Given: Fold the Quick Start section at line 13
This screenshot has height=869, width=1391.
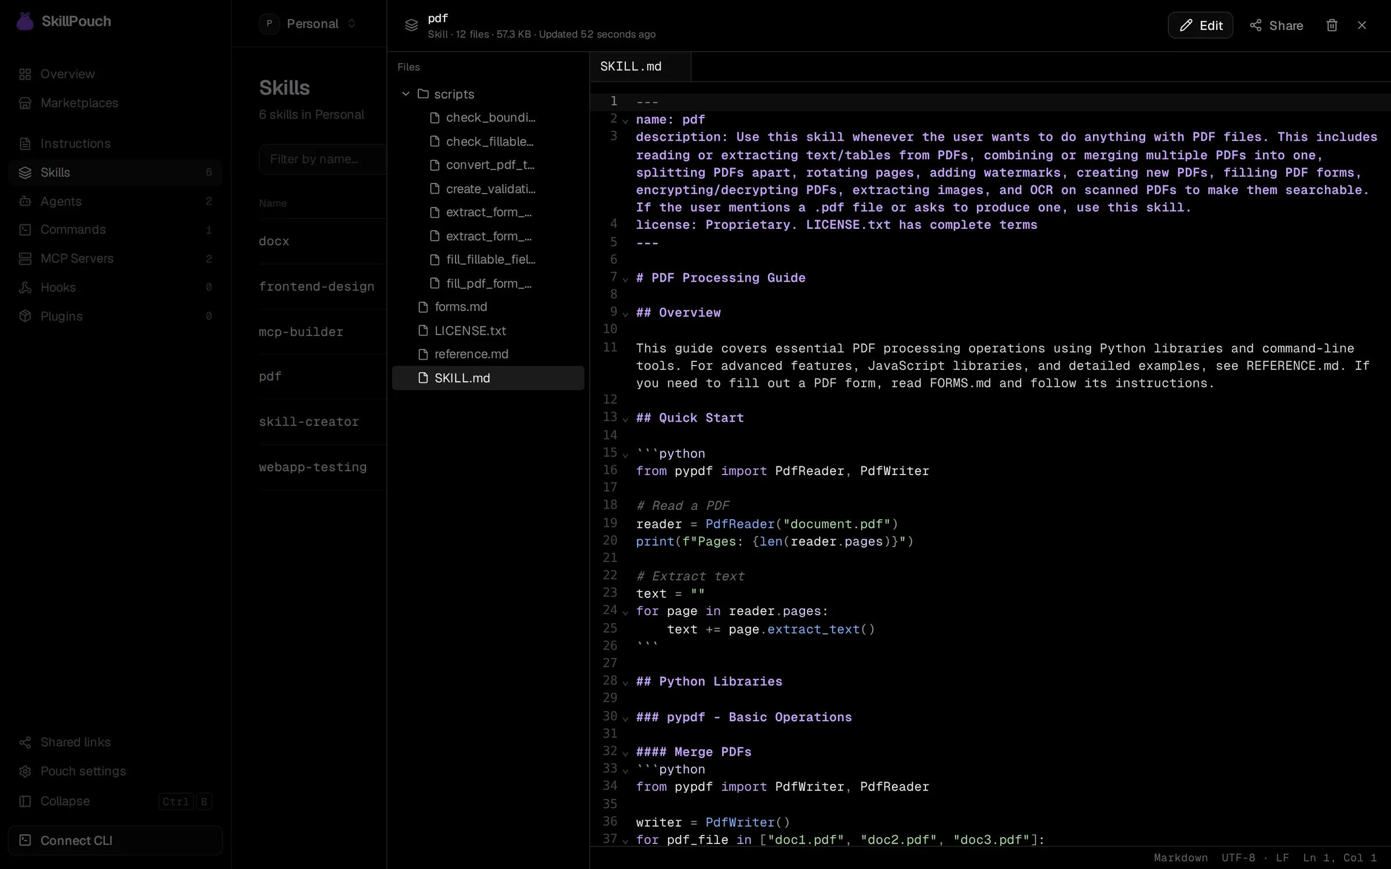Looking at the screenshot, I should (x=625, y=419).
